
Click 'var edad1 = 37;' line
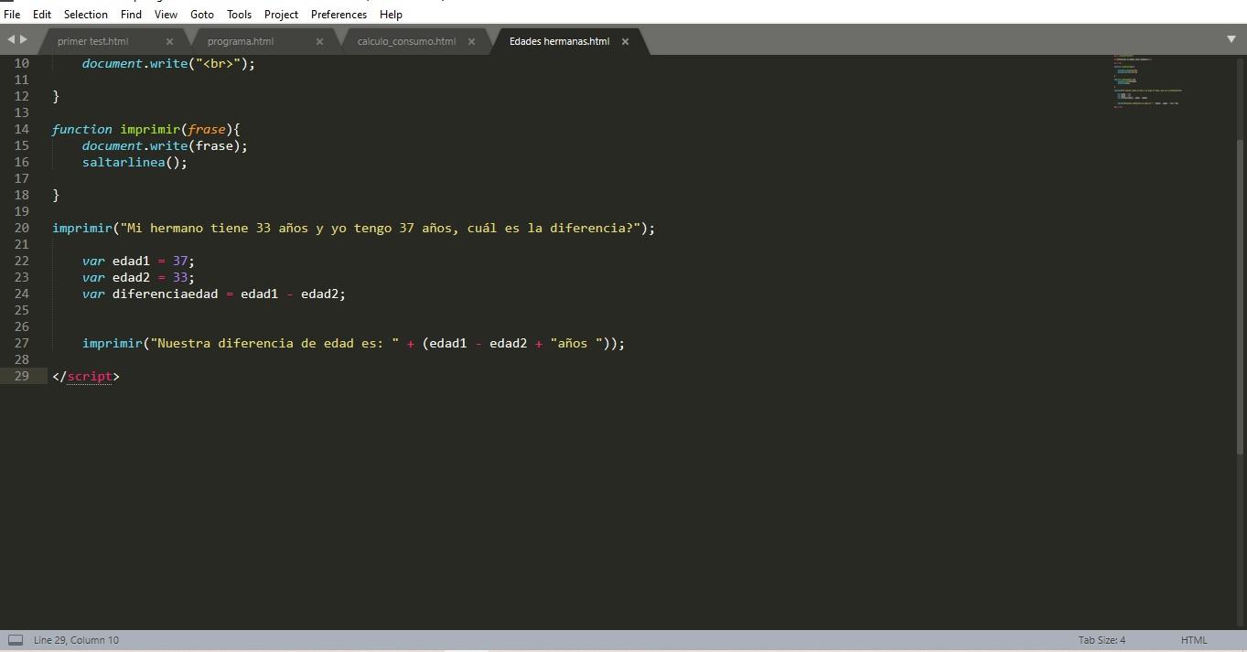click(138, 261)
